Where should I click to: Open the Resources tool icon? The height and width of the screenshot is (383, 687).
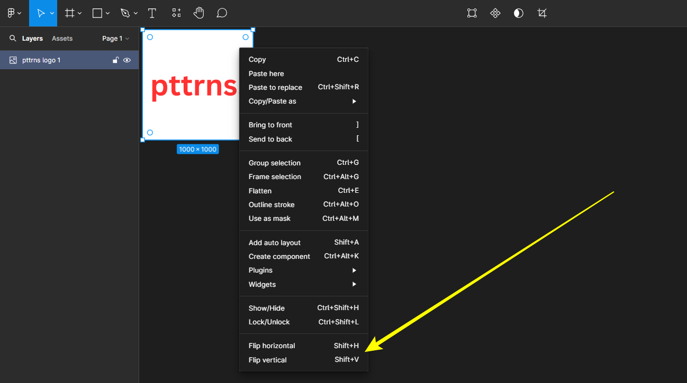176,13
